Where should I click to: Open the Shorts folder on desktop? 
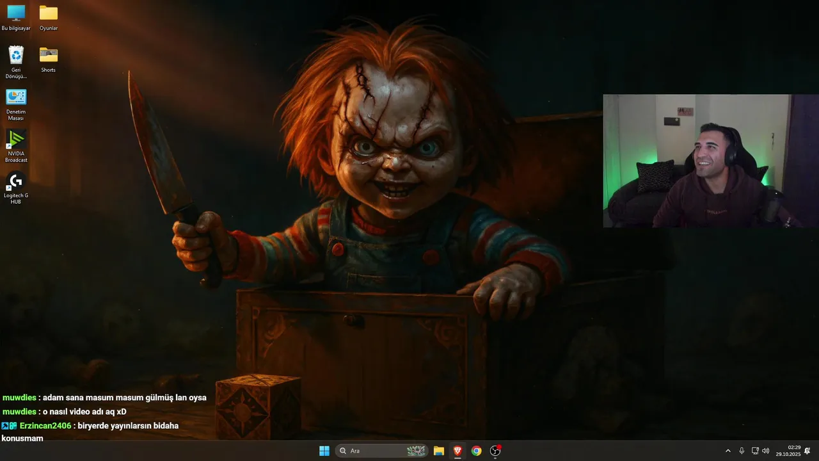click(49, 60)
